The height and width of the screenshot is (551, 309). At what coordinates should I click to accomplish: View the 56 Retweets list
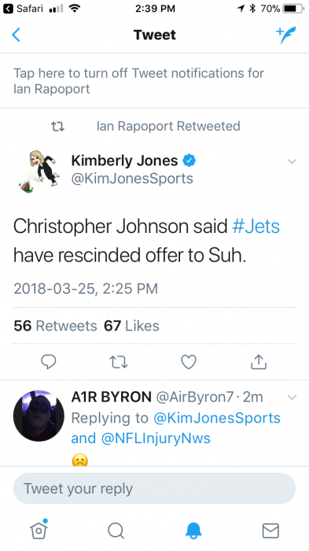(x=56, y=326)
